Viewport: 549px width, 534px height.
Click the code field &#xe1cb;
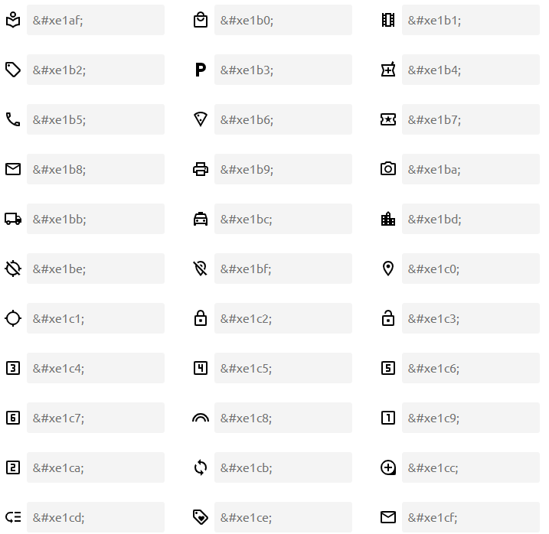tap(283, 467)
